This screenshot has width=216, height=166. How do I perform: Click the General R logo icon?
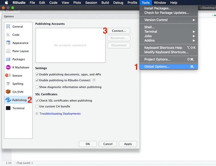(x=8, y=27)
